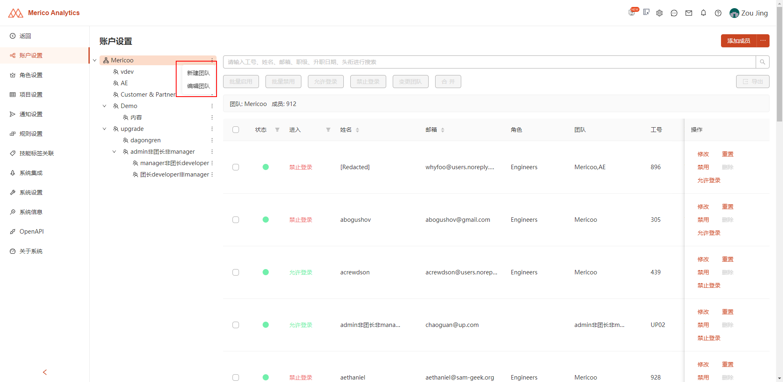Collapse the admin非团长非manager tree node
Screen dimensions: 783x382
(114, 152)
